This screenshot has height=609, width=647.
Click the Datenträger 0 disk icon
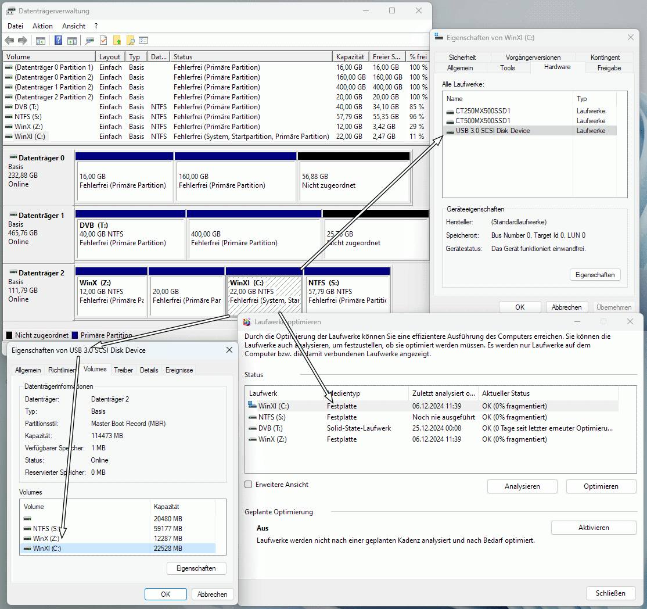pos(13,157)
